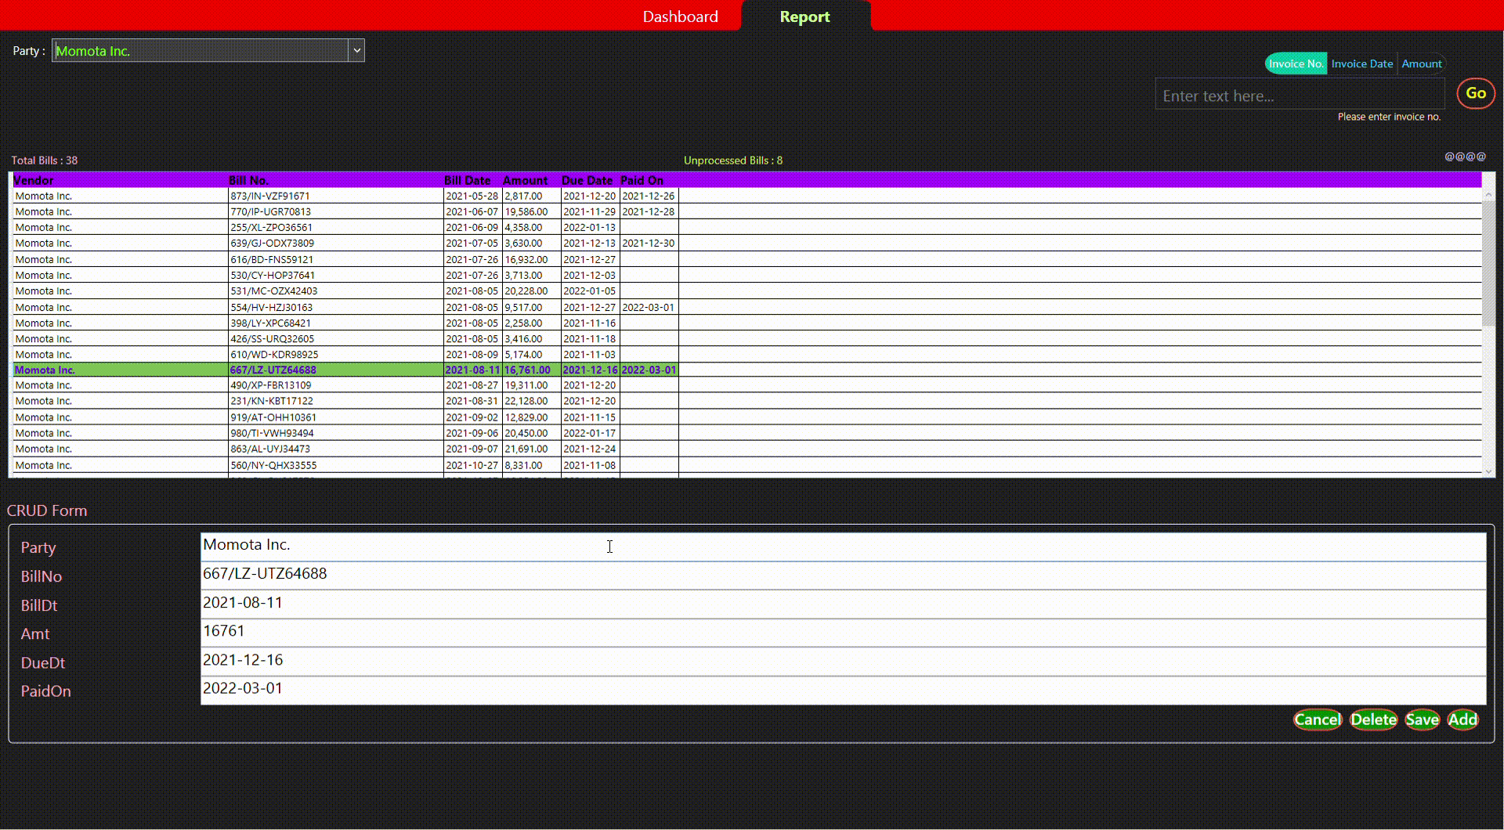Viewport: 1504px width, 830px height.
Task: Open the Party dropdown arrow
Action: tap(356, 51)
